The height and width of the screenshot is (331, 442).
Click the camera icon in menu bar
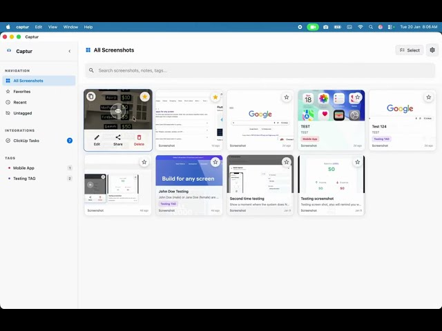325,27
